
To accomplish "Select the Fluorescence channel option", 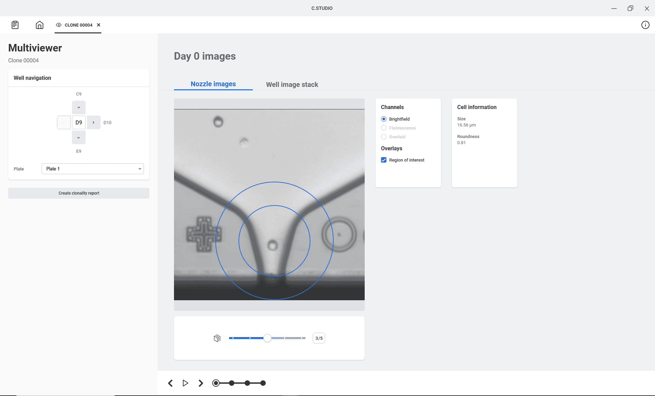I will tap(384, 128).
